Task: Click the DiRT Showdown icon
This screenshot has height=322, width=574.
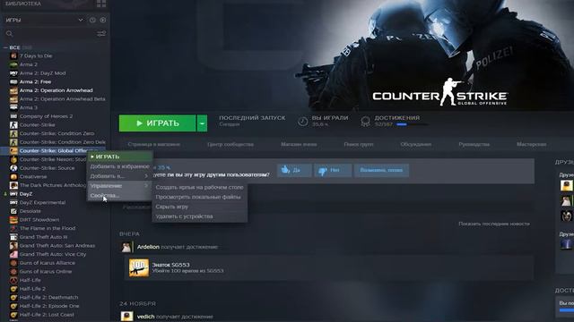Action: (13, 220)
